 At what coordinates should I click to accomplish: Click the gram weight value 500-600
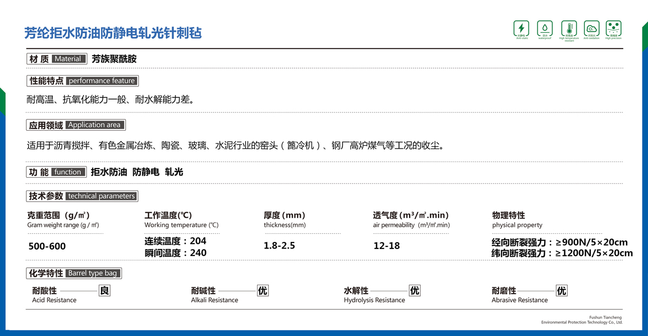click(47, 246)
